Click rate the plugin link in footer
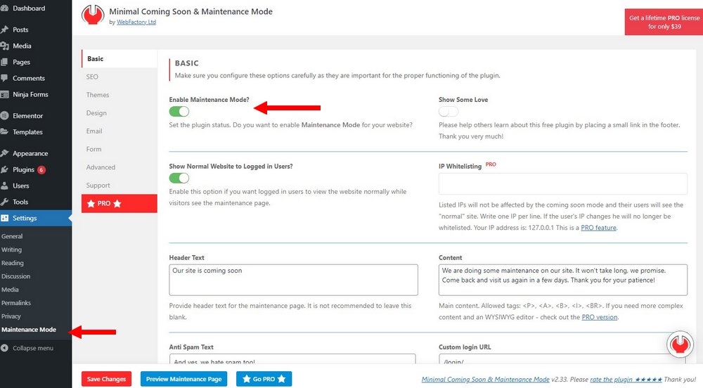The image size is (703, 388). click(x=626, y=380)
